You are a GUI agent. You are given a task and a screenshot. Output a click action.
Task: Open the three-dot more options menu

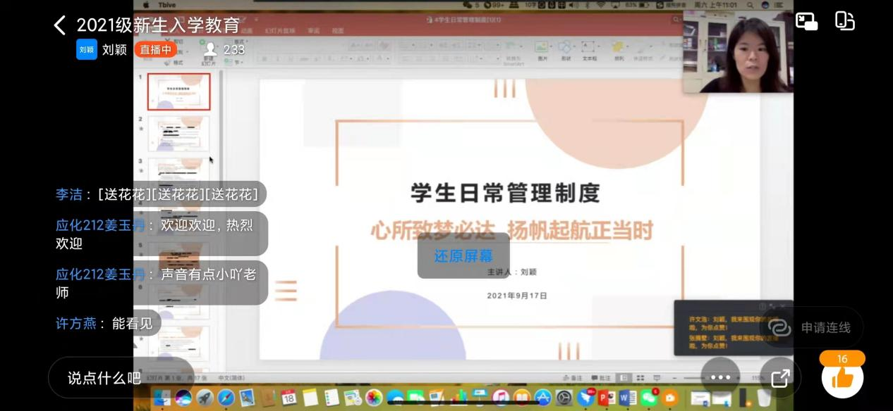click(x=720, y=377)
